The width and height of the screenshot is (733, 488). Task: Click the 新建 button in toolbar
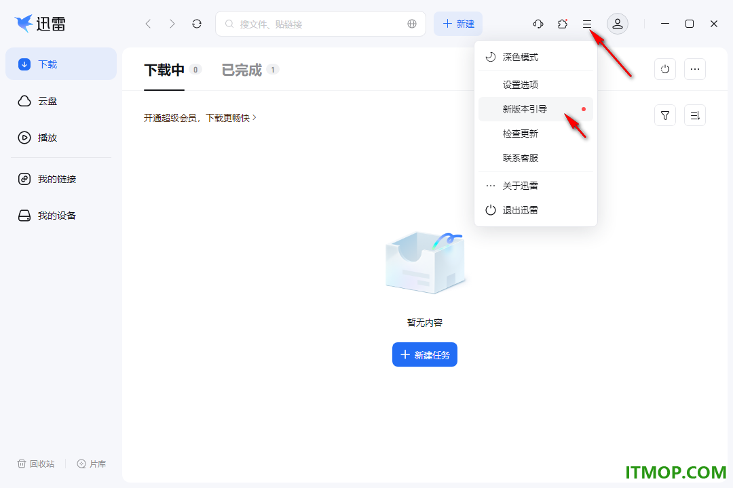(x=458, y=24)
